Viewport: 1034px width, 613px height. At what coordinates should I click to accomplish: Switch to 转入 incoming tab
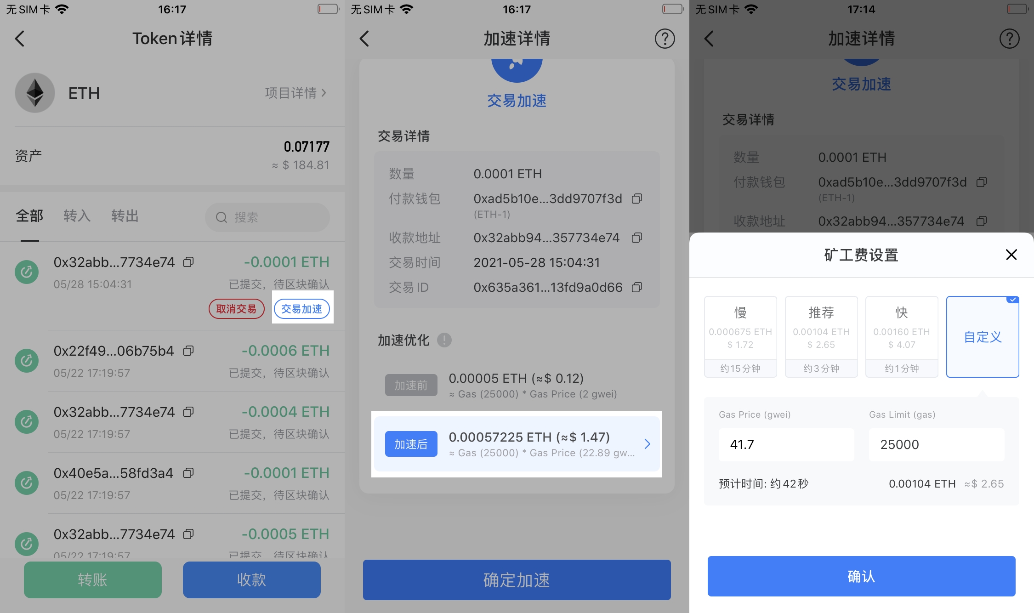(77, 215)
